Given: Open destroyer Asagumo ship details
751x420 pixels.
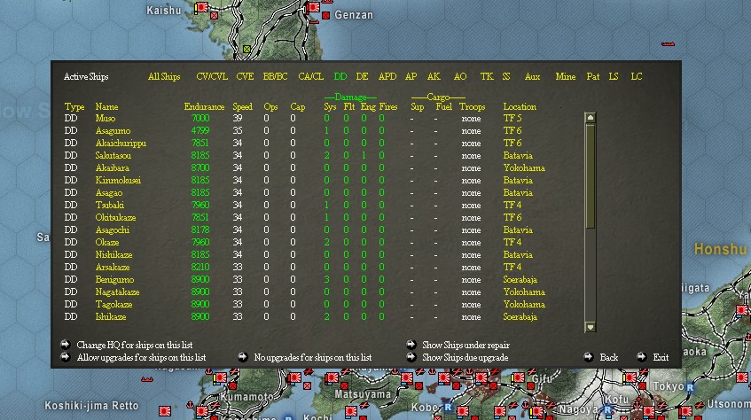Looking at the screenshot, I should [113, 131].
